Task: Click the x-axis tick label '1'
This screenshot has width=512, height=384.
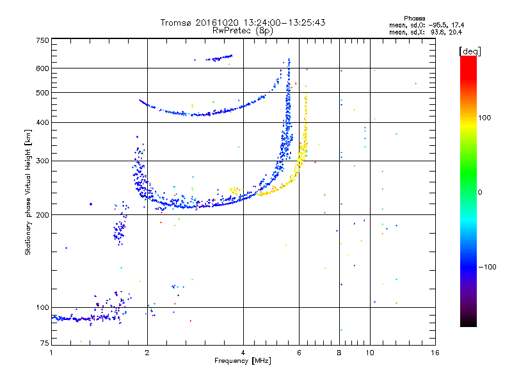Action: click(x=51, y=353)
